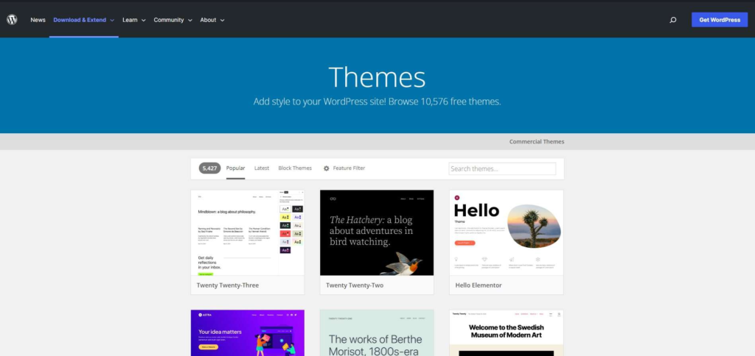
Task: Open the Berthe Morisot Twenty Twenty-One thumbnail
Action: point(377,333)
